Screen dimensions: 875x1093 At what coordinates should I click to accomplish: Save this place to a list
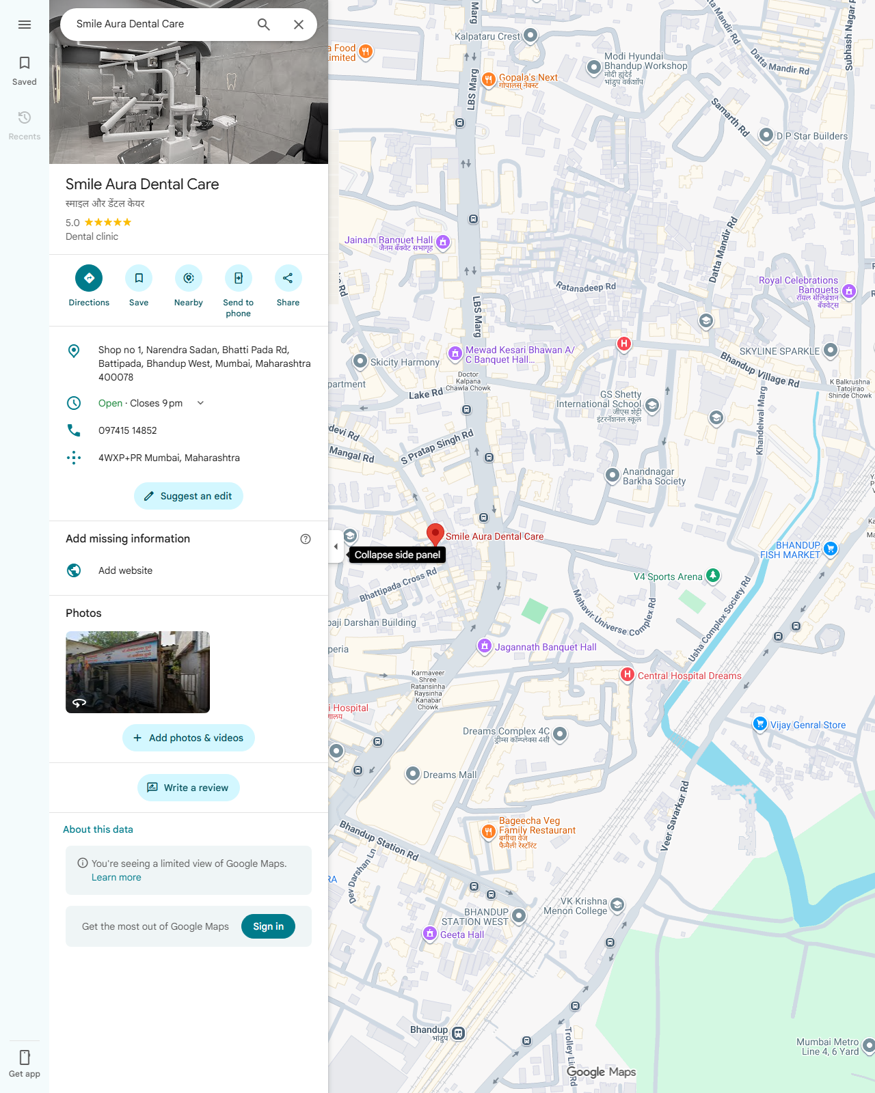(x=139, y=286)
